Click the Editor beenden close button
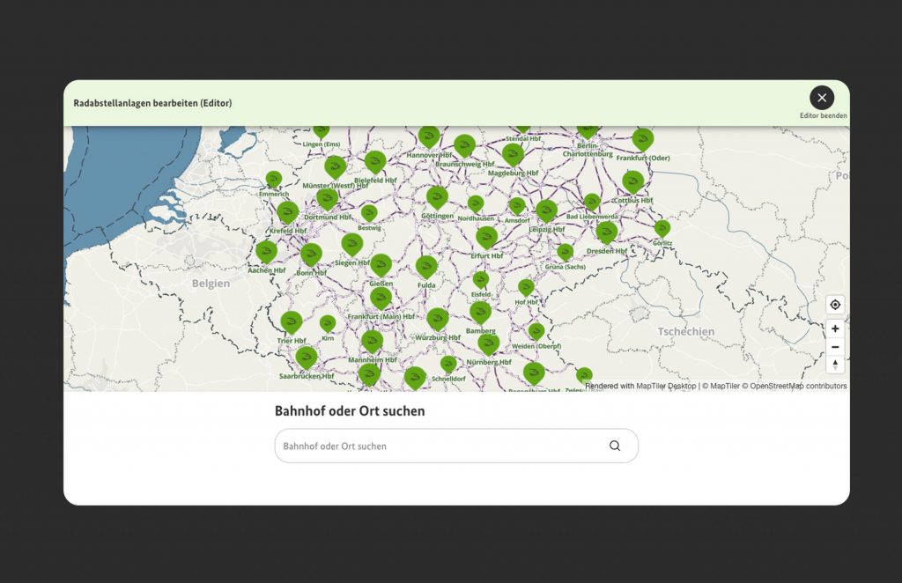 pyautogui.click(x=822, y=98)
